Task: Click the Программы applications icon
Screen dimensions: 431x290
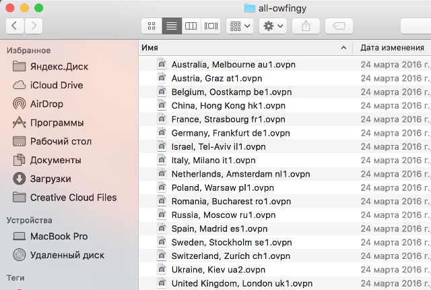Action: click(x=20, y=123)
